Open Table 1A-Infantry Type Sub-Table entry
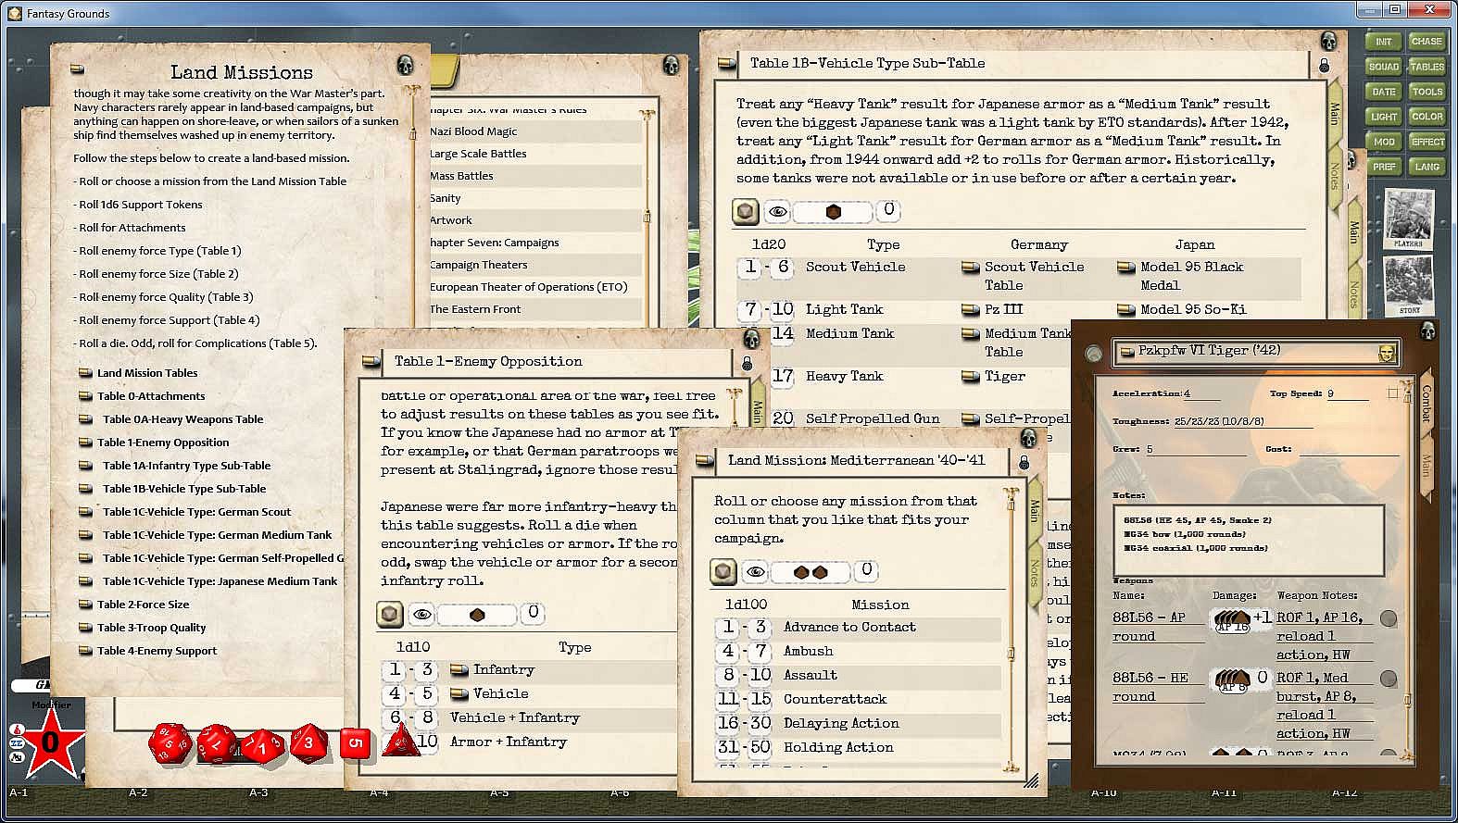The height and width of the screenshot is (823, 1458). point(186,466)
